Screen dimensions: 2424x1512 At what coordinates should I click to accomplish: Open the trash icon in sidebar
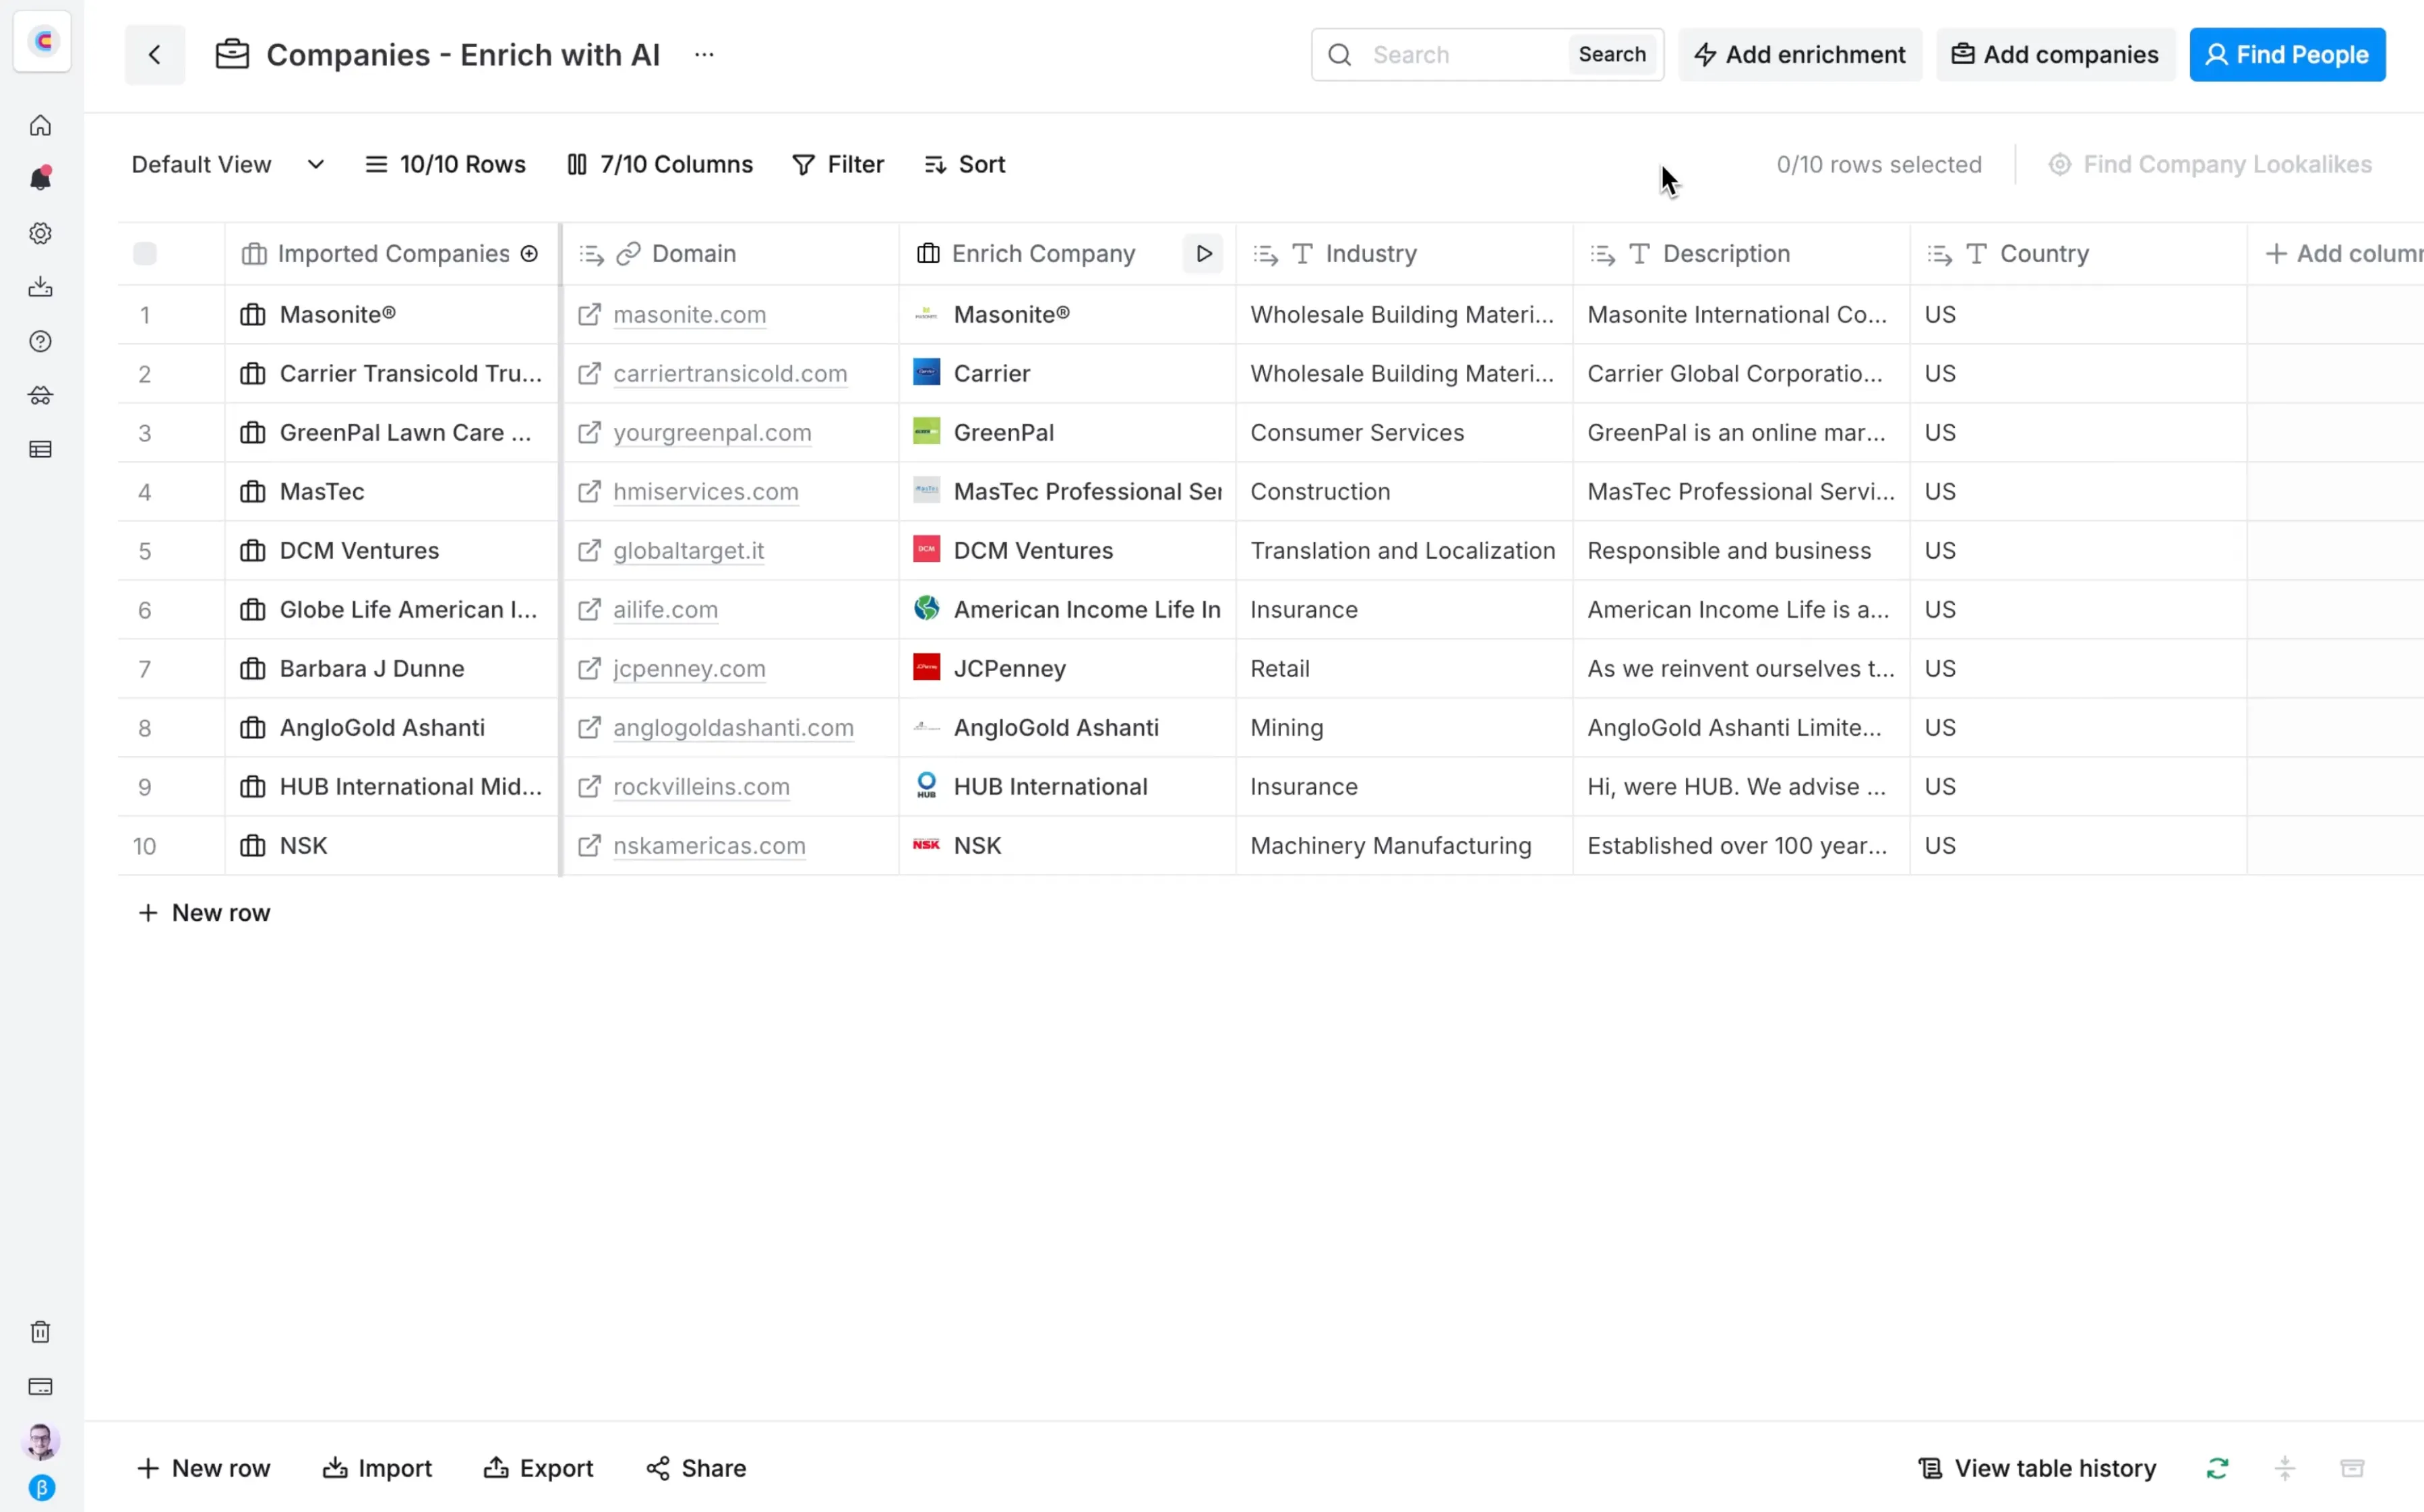40,1332
